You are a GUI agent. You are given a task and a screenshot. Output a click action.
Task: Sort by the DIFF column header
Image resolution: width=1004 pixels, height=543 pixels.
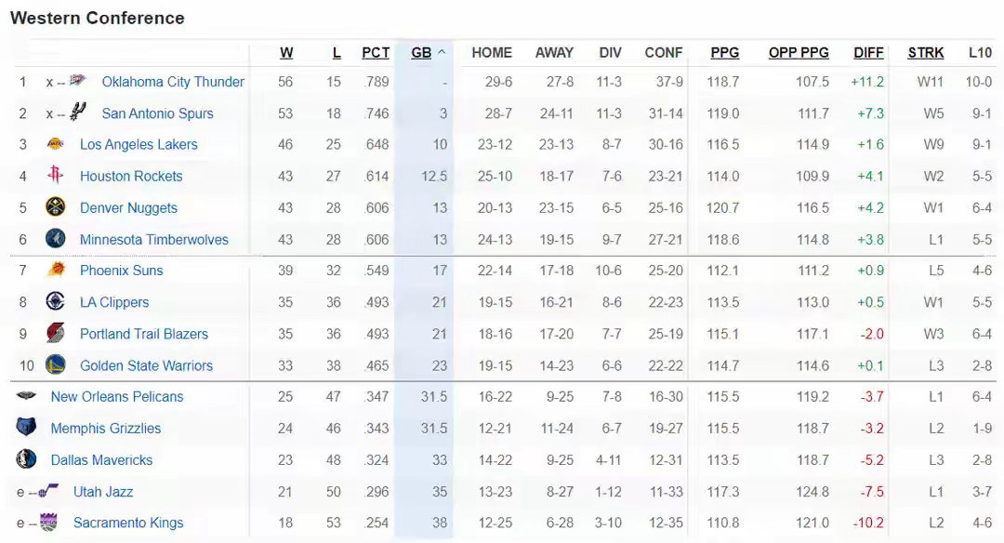869,53
